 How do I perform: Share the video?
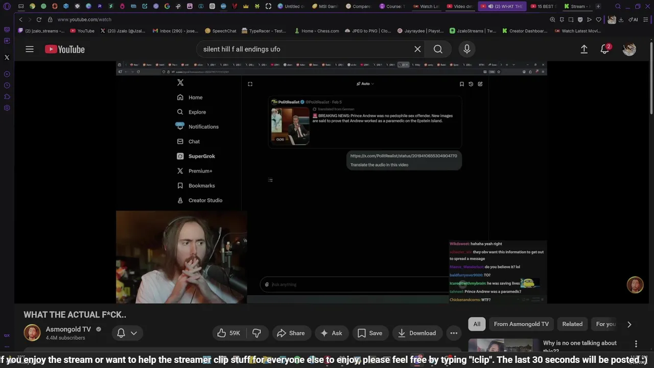tap(291, 333)
